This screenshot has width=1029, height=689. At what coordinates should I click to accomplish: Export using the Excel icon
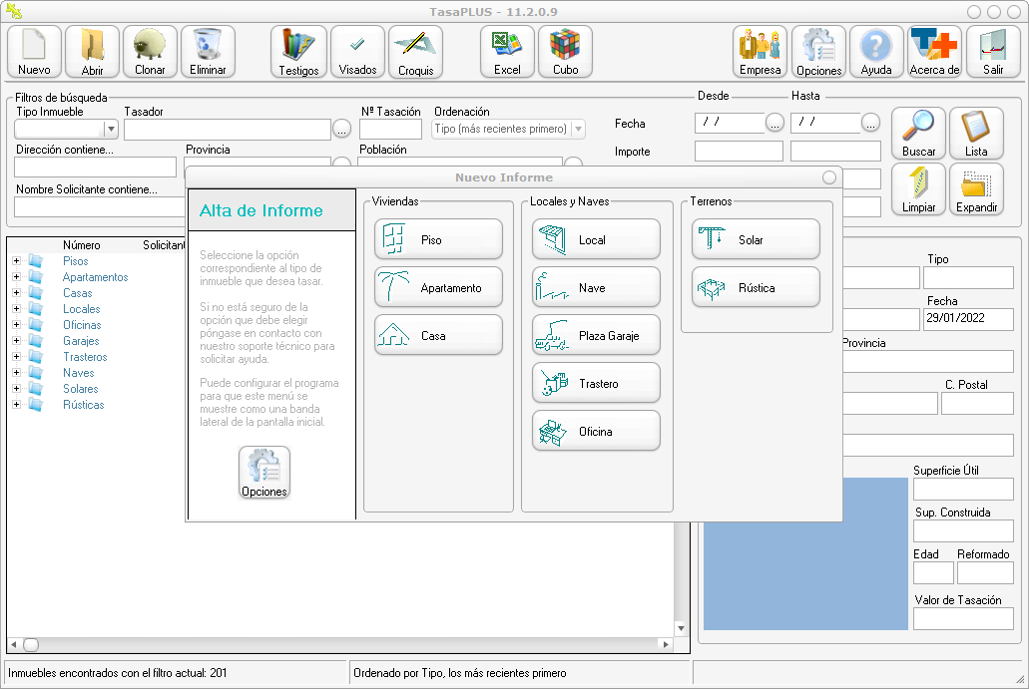[507, 52]
